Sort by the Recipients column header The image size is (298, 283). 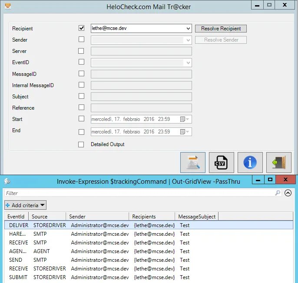(x=152, y=216)
